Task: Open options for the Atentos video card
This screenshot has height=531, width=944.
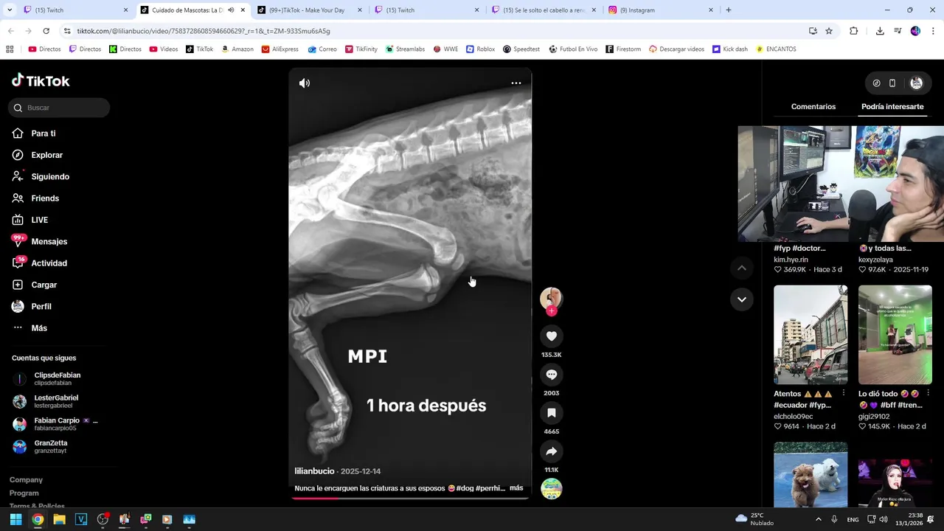Action: click(x=844, y=394)
